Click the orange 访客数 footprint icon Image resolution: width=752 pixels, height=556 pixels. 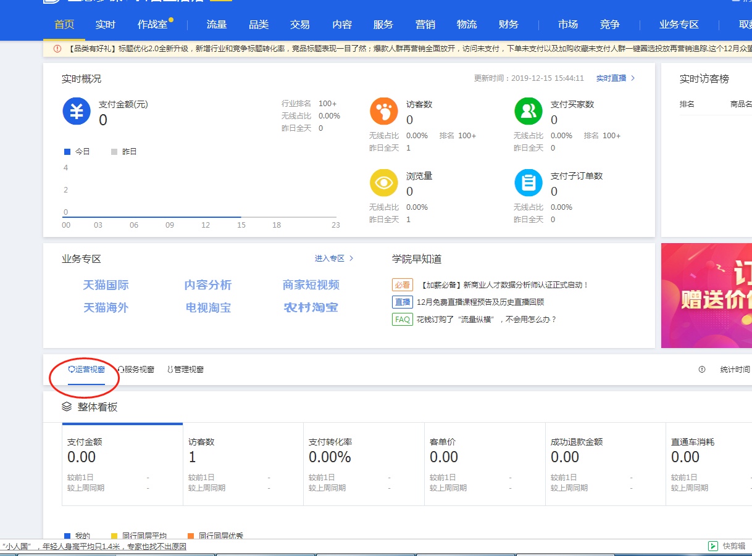tap(383, 111)
